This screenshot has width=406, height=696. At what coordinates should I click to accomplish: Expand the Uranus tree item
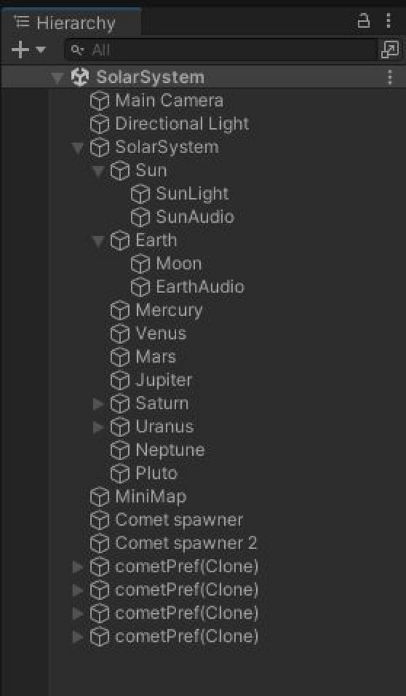coord(97,427)
